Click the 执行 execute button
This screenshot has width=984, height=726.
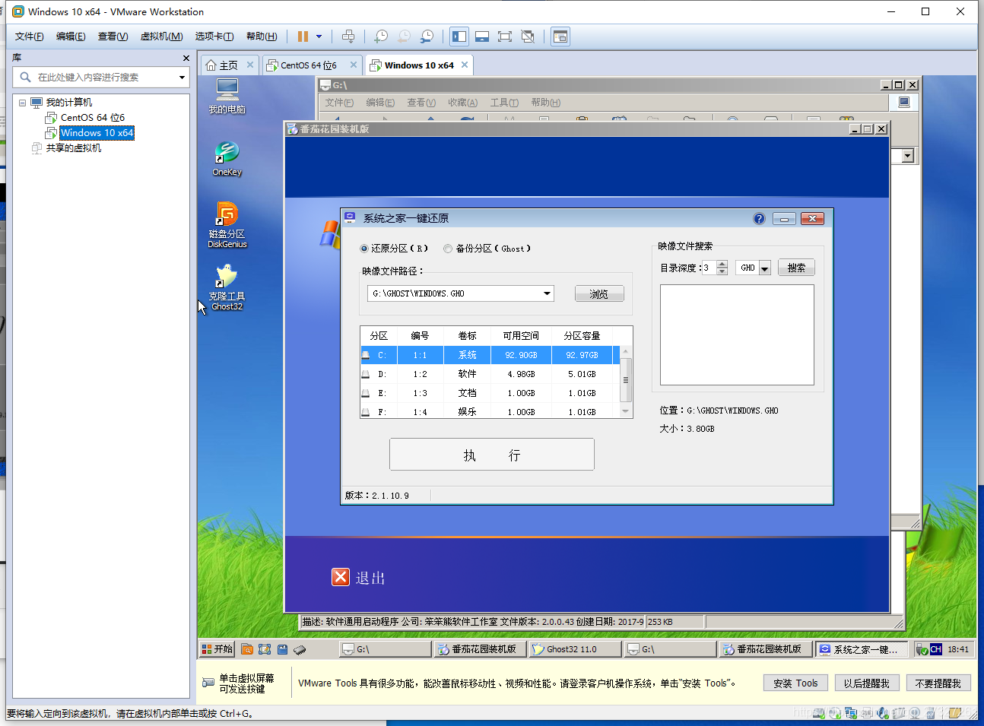click(x=492, y=455)
